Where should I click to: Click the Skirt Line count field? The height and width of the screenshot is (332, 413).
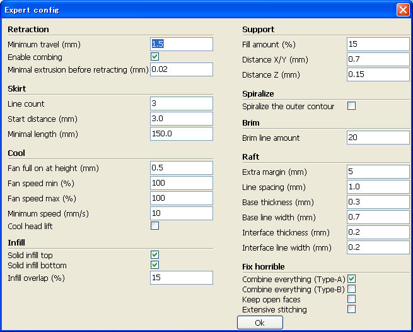(182, 104)
